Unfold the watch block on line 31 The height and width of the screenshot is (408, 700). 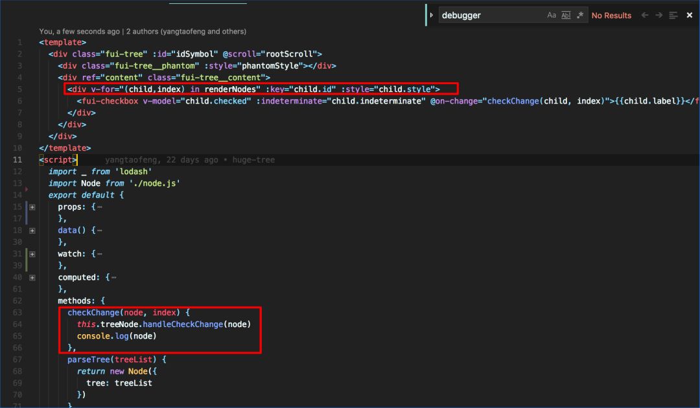pos(32,254)
